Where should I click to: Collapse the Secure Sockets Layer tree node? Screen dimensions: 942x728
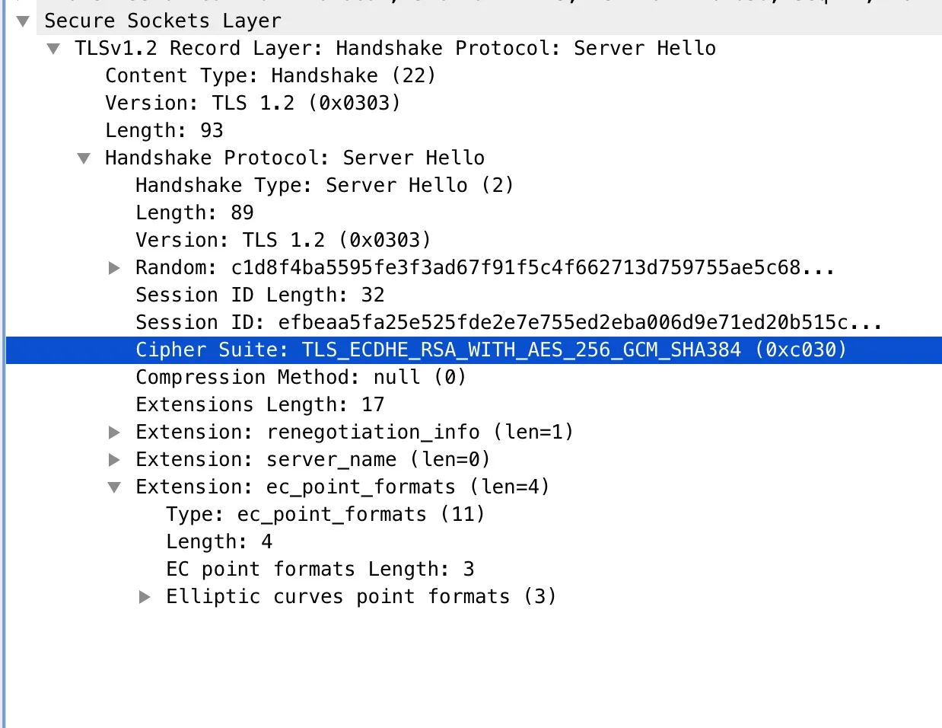coord(23,21)
